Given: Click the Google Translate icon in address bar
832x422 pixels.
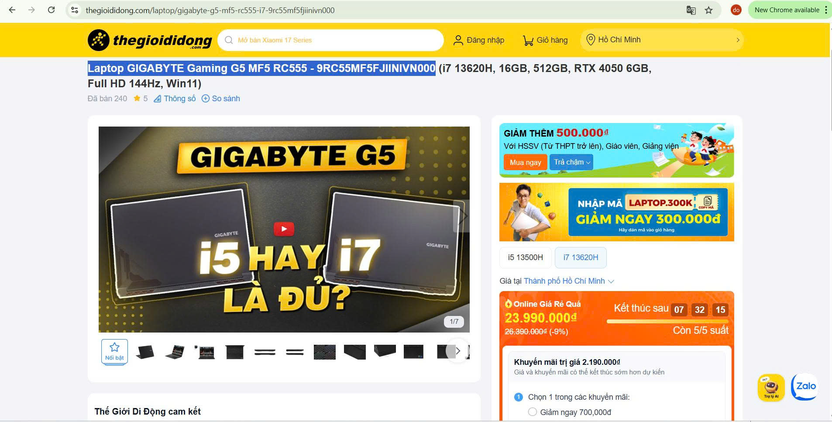Looking at the screenshot, I should point(691,10).
